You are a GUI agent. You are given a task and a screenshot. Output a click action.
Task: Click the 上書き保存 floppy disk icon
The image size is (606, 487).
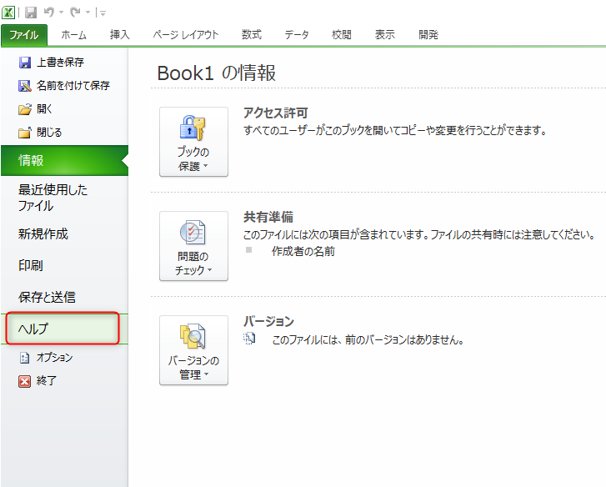coord(25,63)
